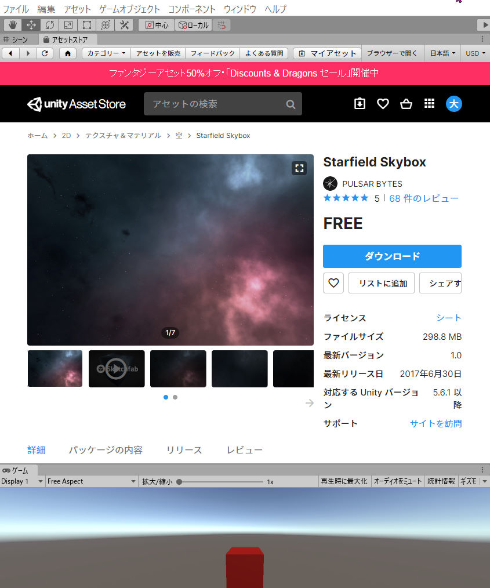The width and height of the screenshot is (490, 588).
Task: Click PULSAR BYTES publisher name
Action: click(372, 184)
